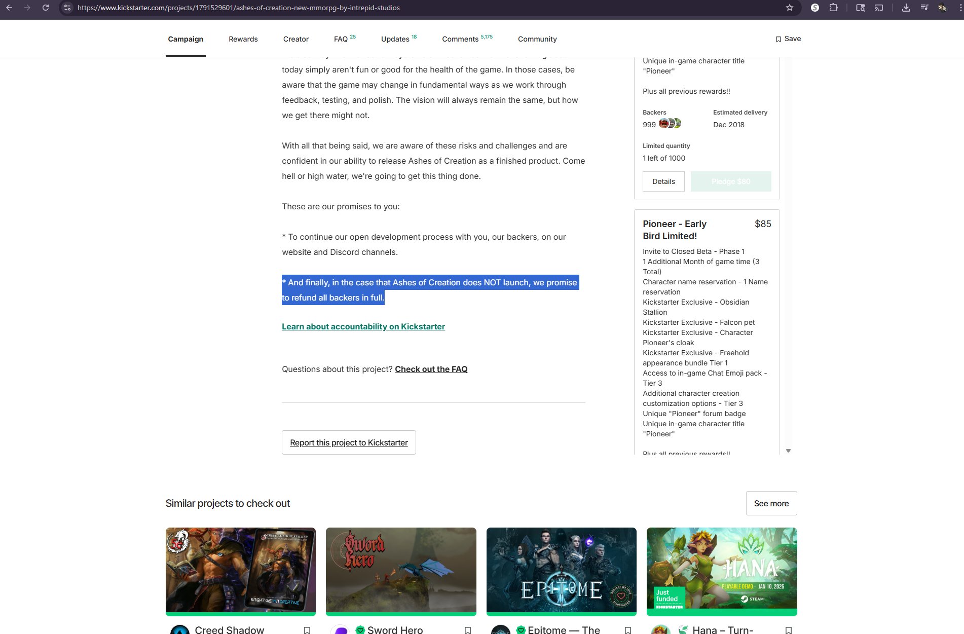The width and height of the screenshot is (964, 634).
Task: Open Learn about accountability on Kickstarter link
Action: (363, 327)
